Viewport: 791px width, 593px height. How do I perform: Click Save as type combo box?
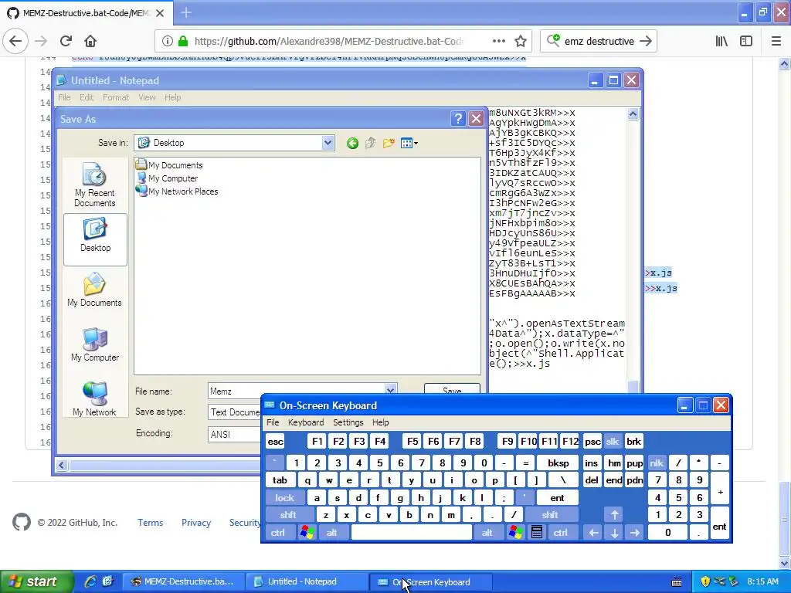coord(235,412)
